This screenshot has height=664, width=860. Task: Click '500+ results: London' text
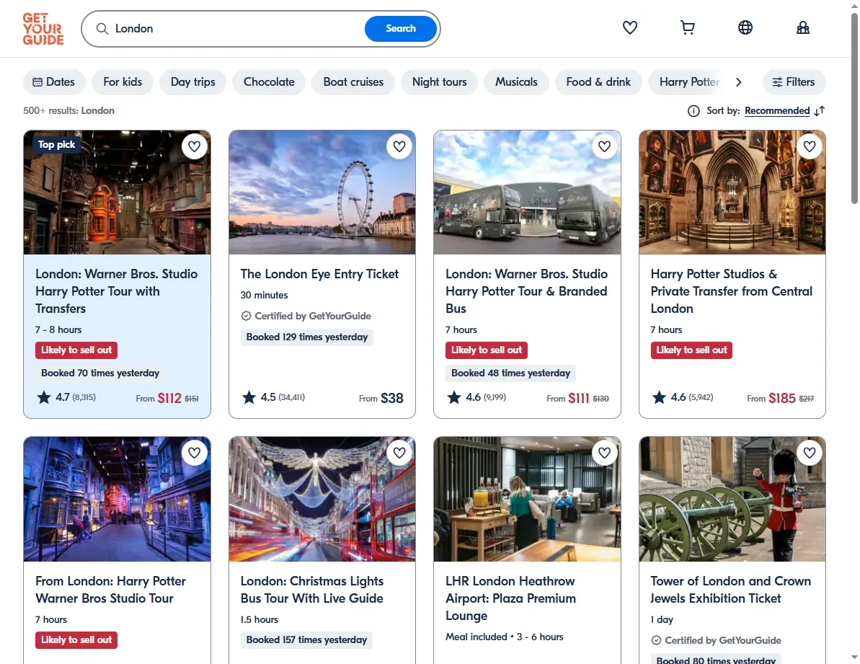[68, 111]
